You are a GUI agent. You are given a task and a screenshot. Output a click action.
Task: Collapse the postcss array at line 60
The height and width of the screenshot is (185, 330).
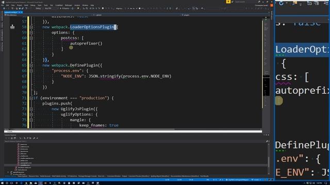31,38
